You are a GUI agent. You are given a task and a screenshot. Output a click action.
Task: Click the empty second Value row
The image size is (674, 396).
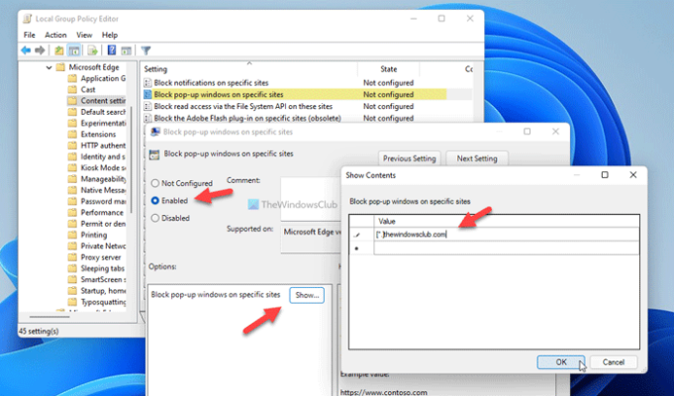click(507, 248)
